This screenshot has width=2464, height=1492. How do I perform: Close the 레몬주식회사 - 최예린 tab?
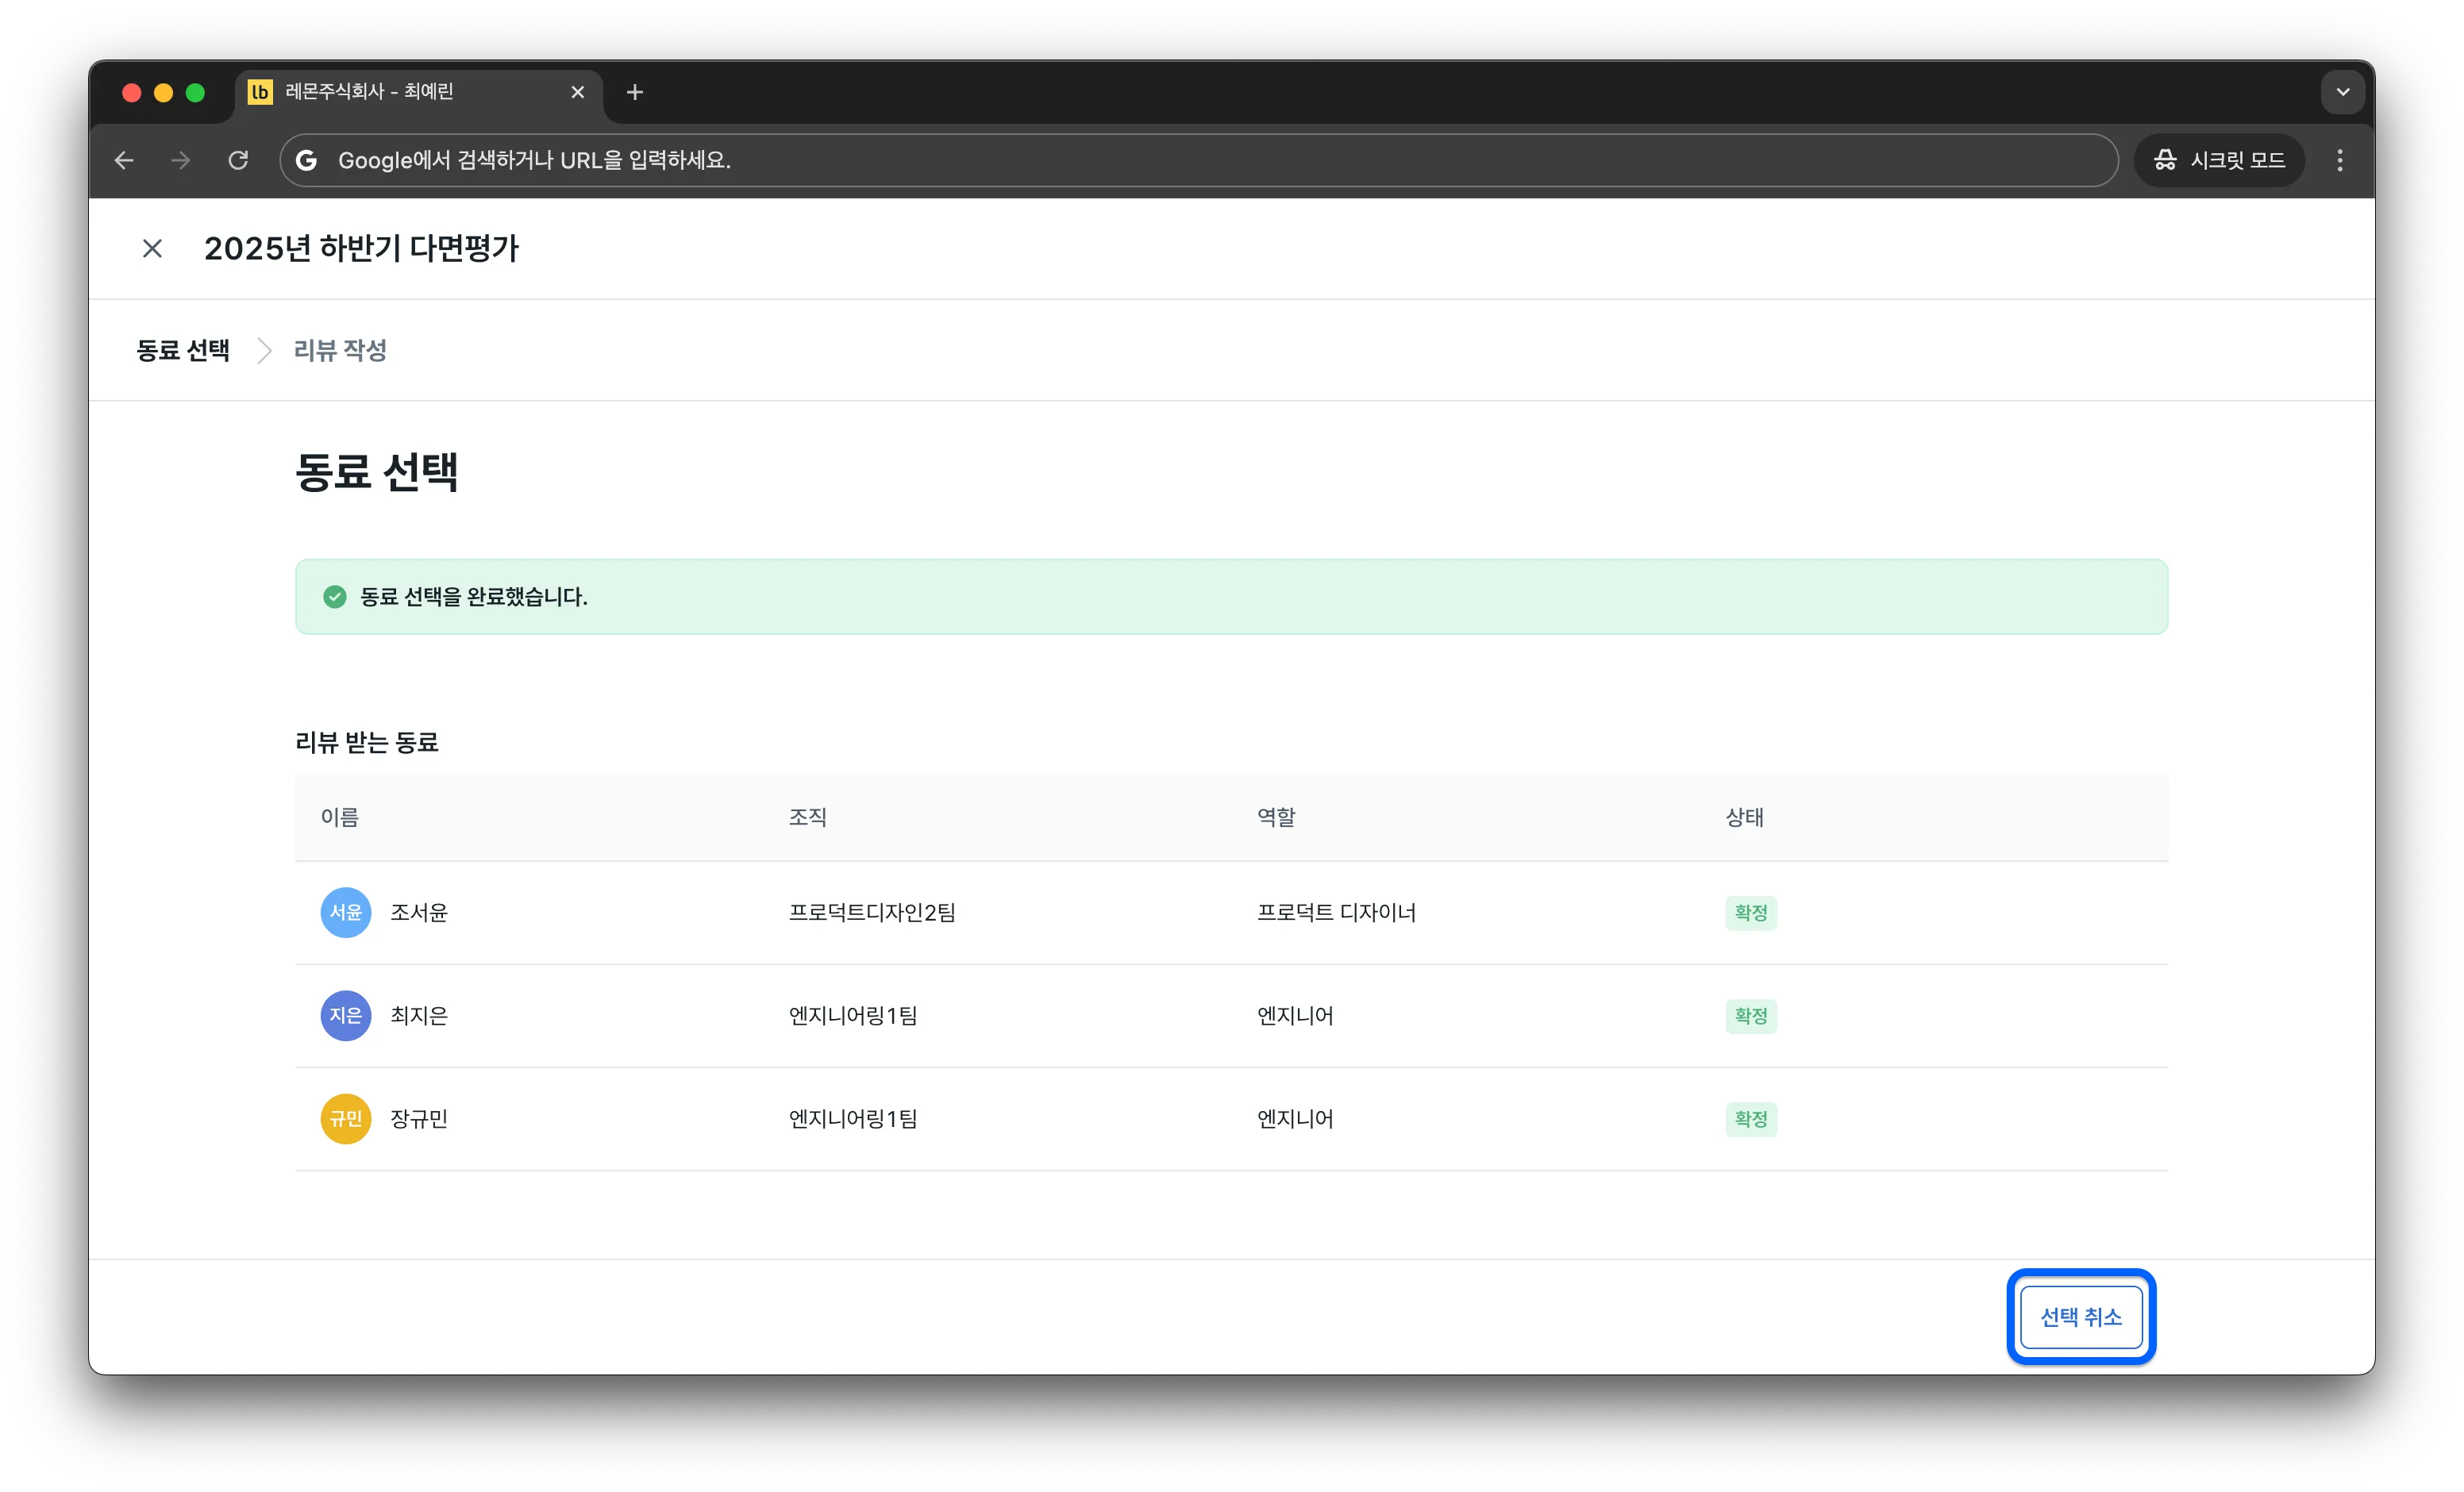[578, 92]
